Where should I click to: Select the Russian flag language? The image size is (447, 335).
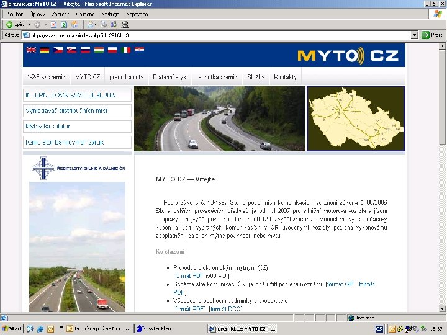tap(85, 50)
